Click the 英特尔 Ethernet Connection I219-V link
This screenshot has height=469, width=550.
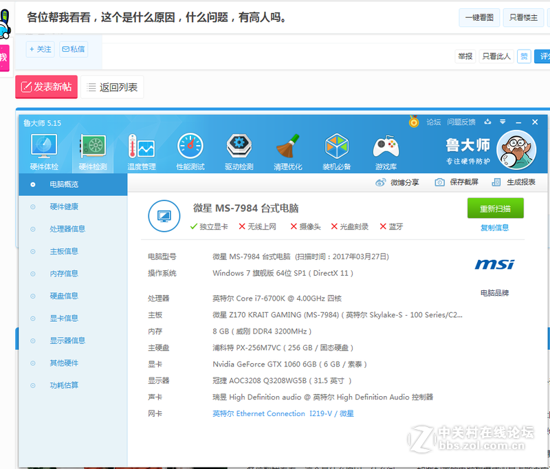tap(283, 413)
